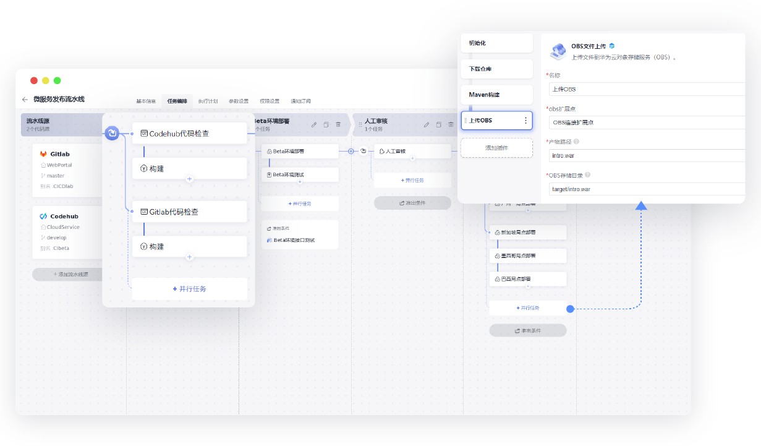Click the Gitlab fox logo icon

(x=43, y=154)
